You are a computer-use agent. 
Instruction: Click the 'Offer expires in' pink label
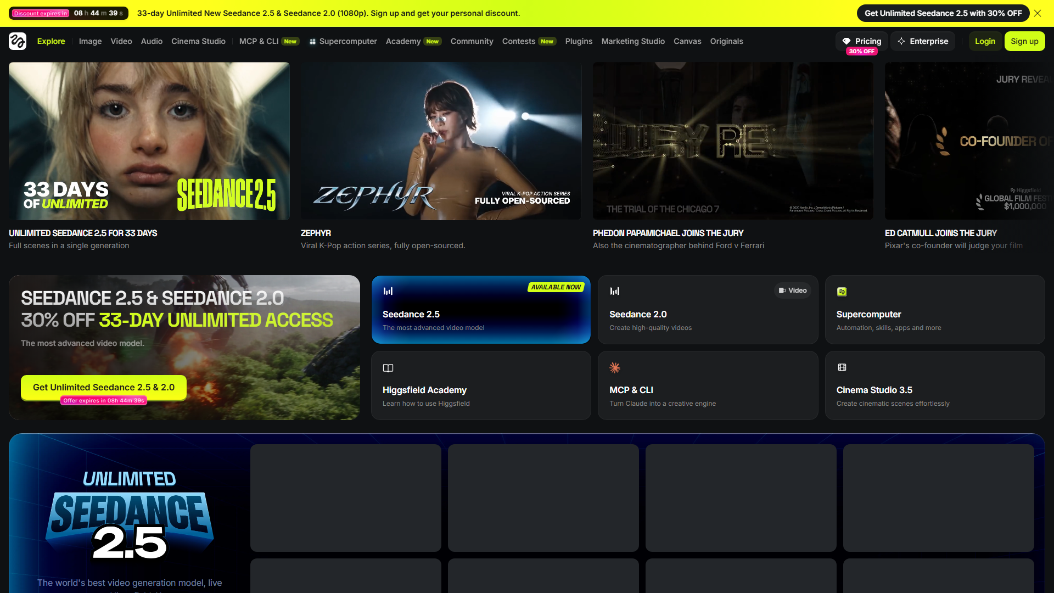point(104,401)
